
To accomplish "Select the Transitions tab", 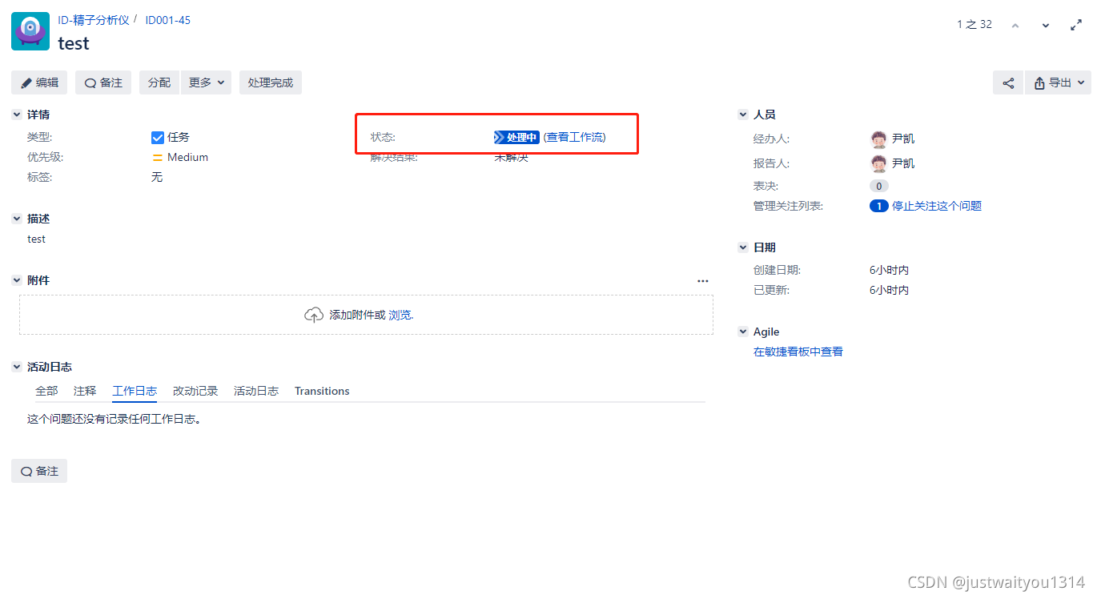I will coord(322,391).
